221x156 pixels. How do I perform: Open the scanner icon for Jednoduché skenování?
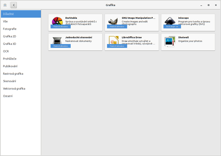tap(57, 41)
